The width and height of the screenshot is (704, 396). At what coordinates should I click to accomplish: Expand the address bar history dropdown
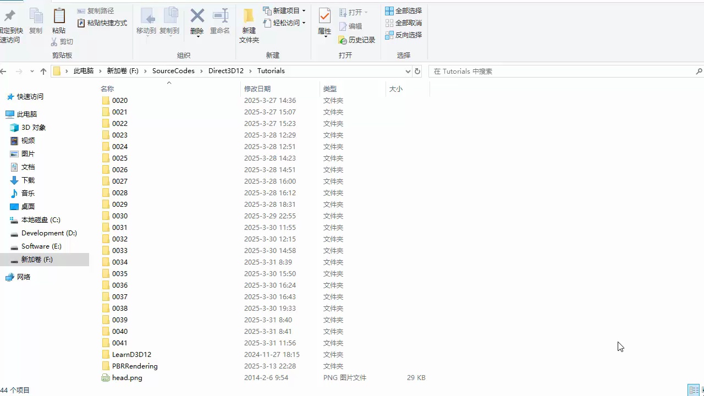click(408, 71)
